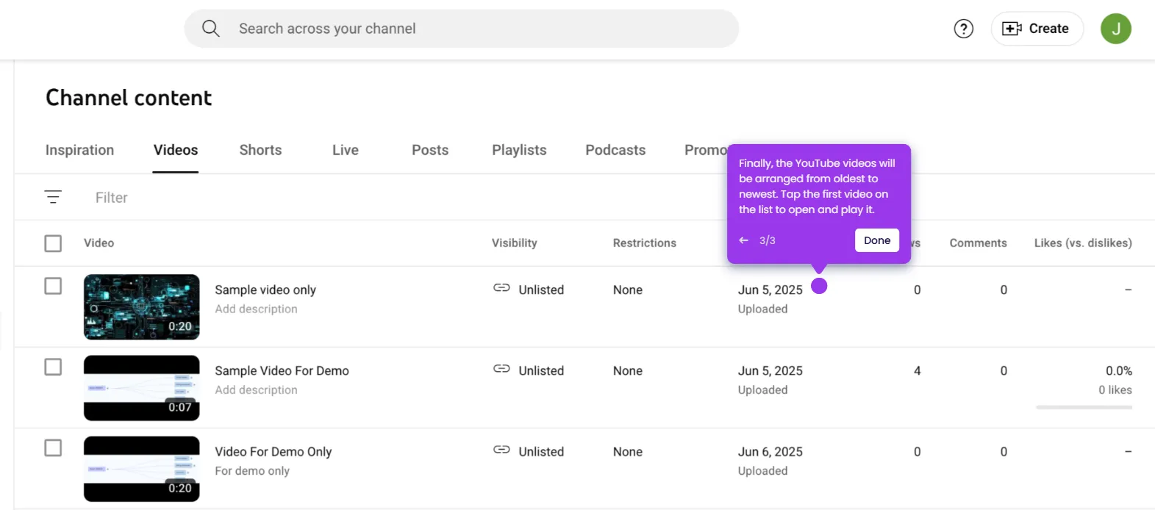Click the Video column header

tap(99, 243)
